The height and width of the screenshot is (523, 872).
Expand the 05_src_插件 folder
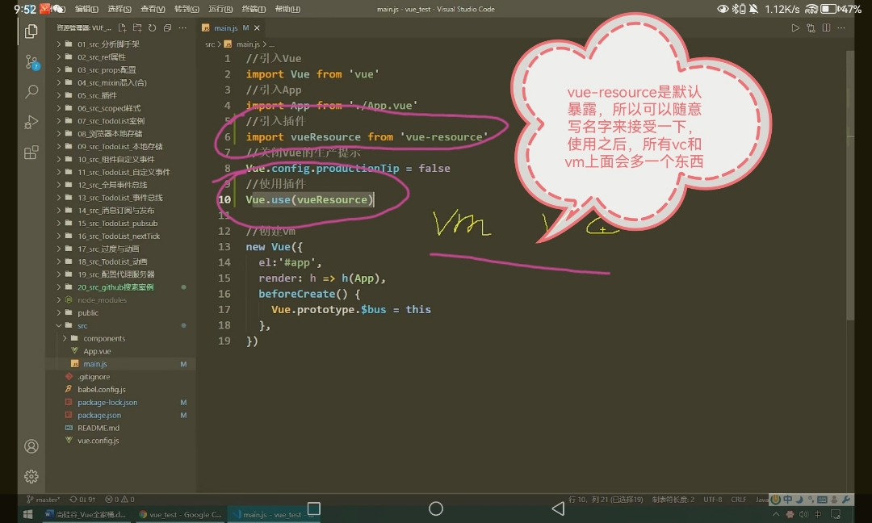pyautogui.click(x=120, y=95)
